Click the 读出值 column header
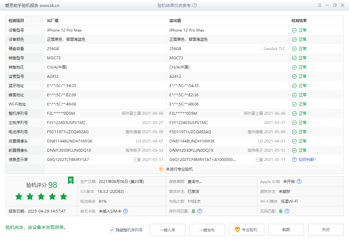Viewport: 349px width, 241px height. [x=175, y=21]
